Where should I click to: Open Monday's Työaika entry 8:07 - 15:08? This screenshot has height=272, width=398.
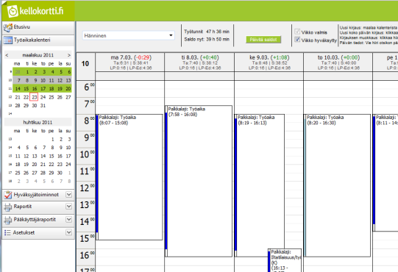[x=129, y=177]
